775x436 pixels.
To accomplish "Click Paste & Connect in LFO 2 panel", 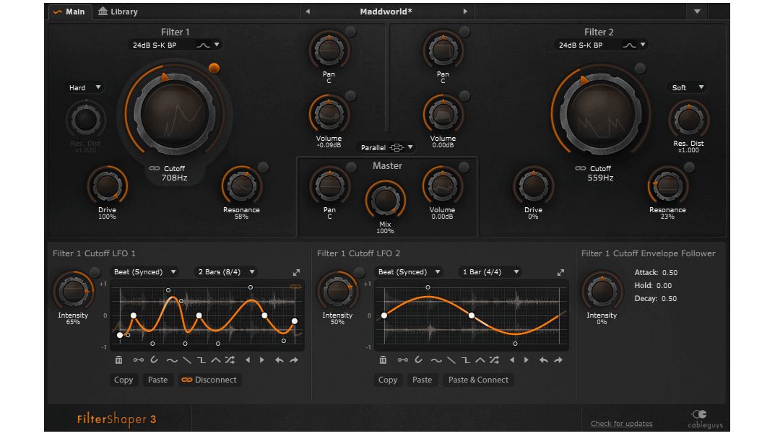I will coord(478,380).
